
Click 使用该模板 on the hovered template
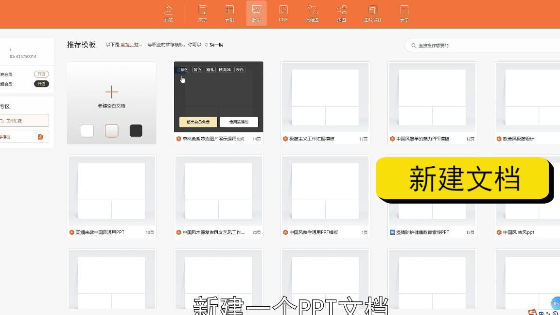point(239,122)
